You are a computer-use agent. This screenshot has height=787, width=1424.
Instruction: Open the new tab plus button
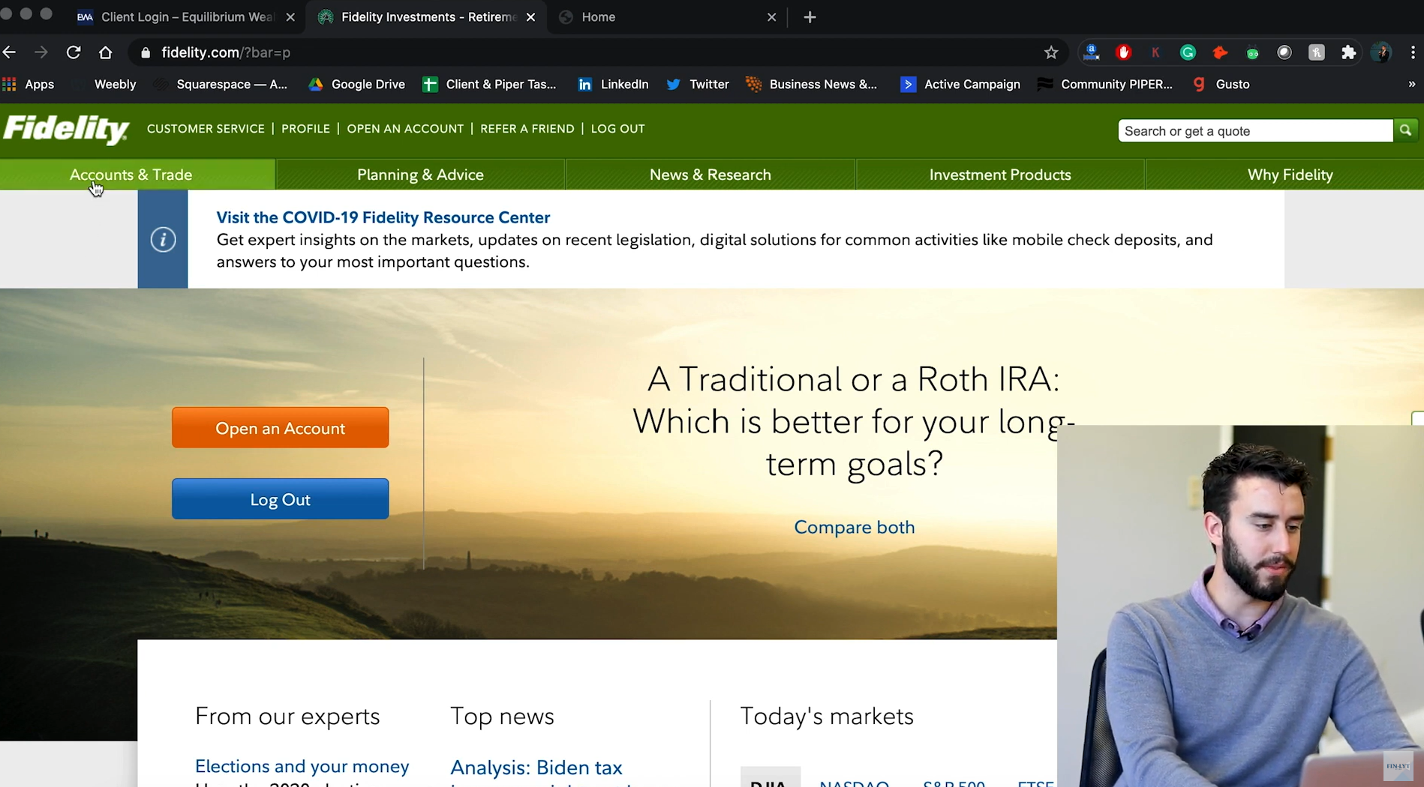[810, 17]
